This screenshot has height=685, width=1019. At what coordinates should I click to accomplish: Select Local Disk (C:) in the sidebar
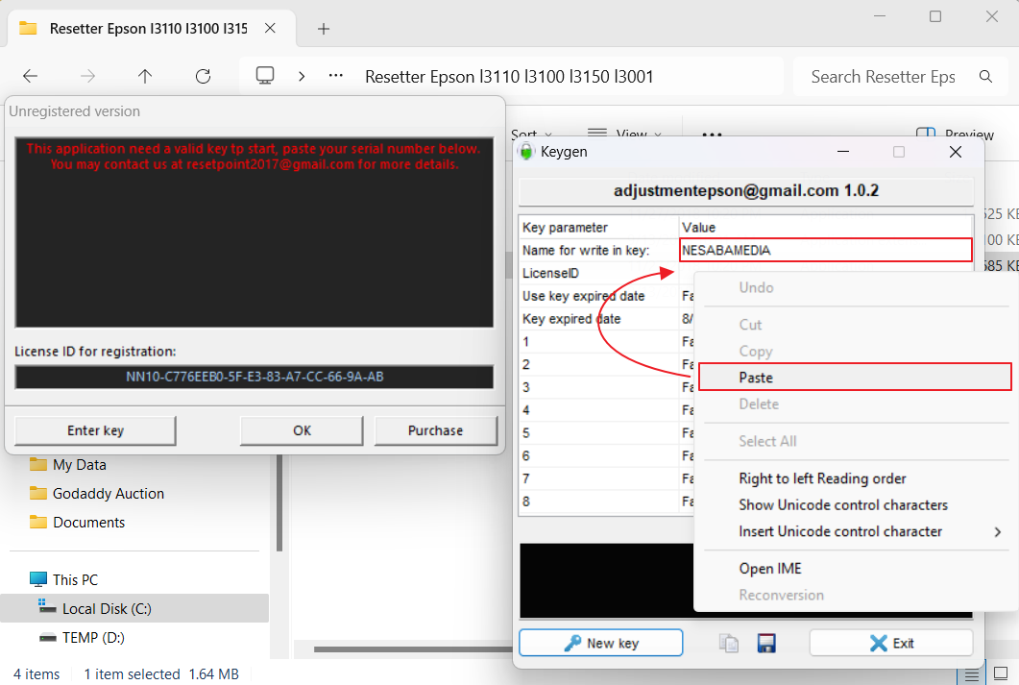tap(107, 608)
